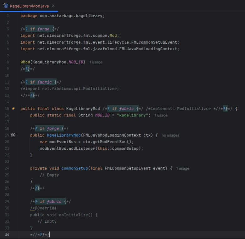The height and width of the screenshot is (239, 245).
Task: Click the "no usages" hint beside the constructor
Action: 170,135
